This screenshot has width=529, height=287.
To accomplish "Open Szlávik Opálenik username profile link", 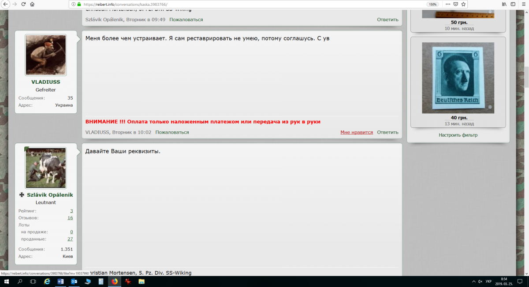I will tap(50, 195).
